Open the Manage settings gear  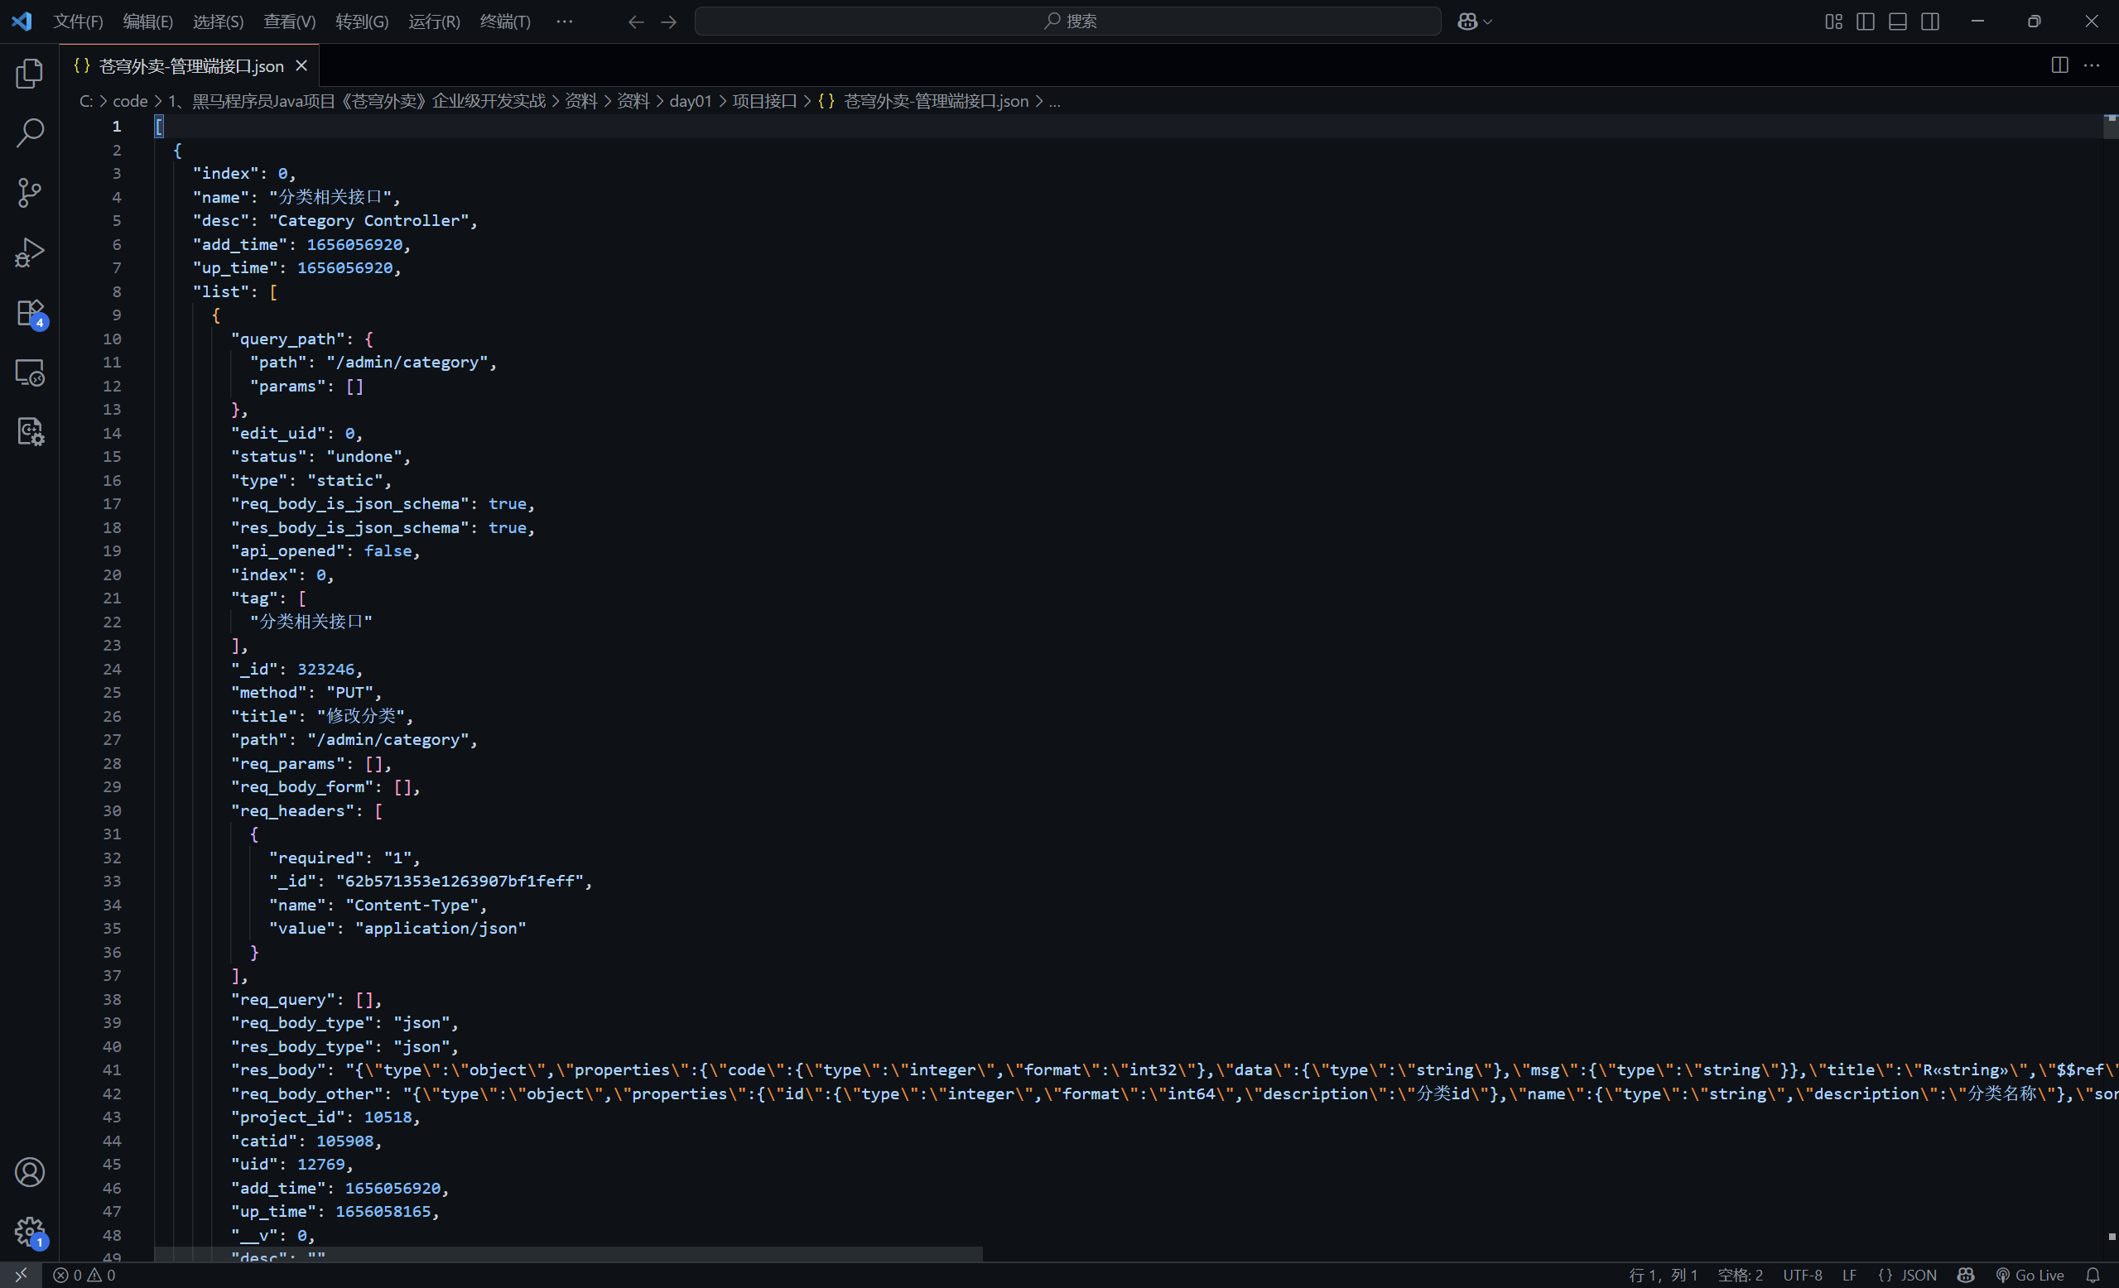29,1231
